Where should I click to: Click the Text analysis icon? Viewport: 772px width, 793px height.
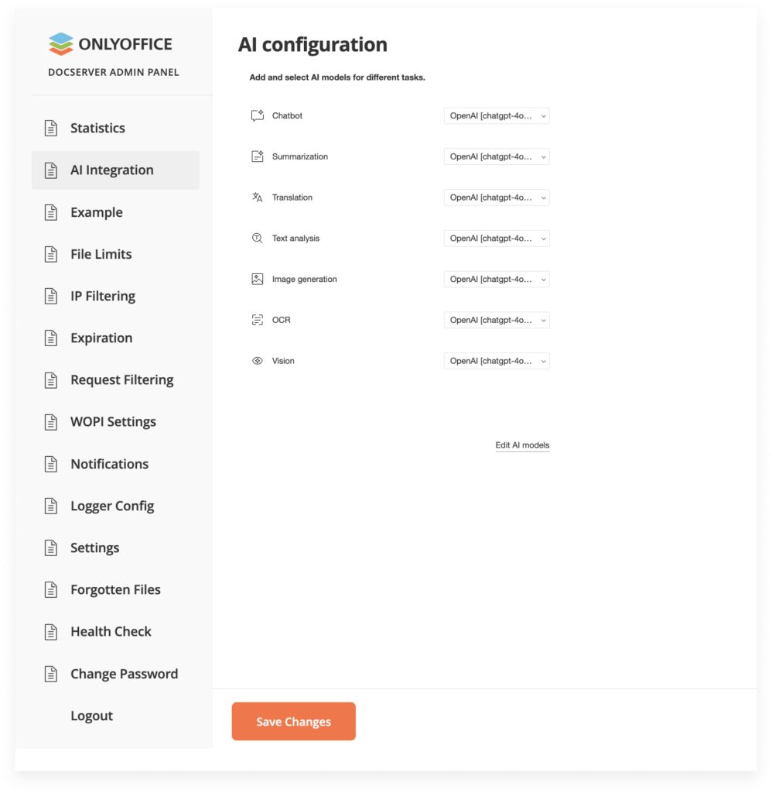tap(258, 239)
